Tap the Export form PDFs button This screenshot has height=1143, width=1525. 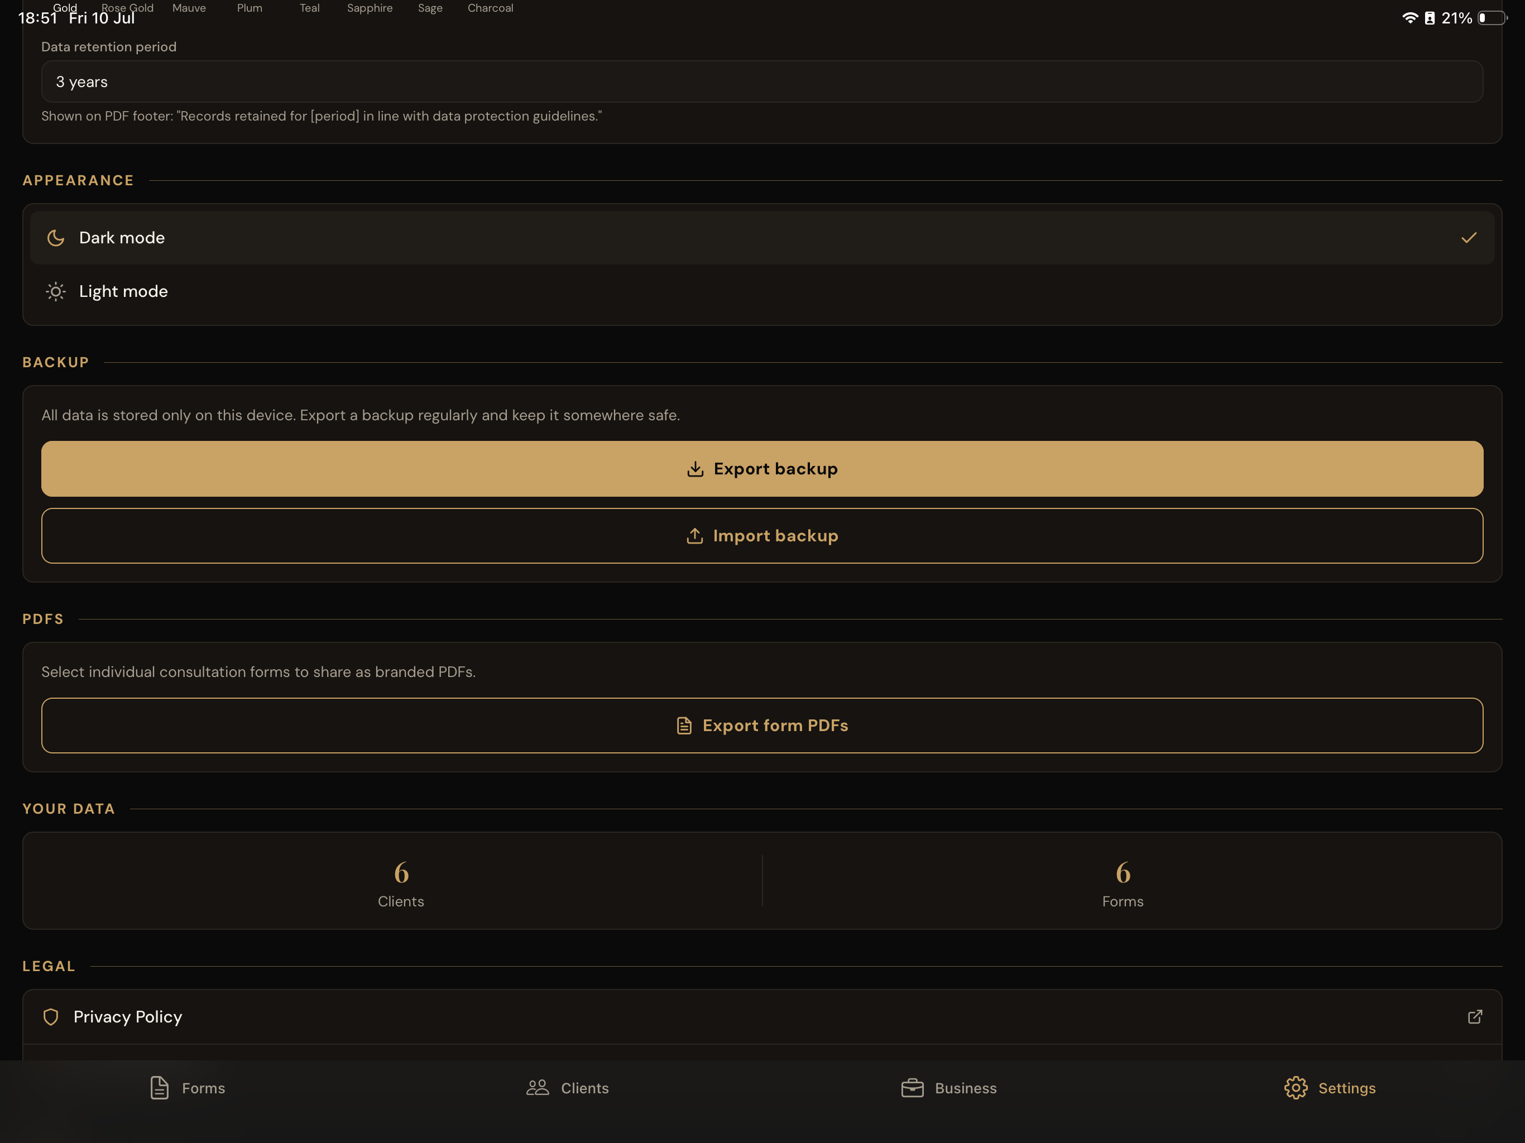pos(762,725)
